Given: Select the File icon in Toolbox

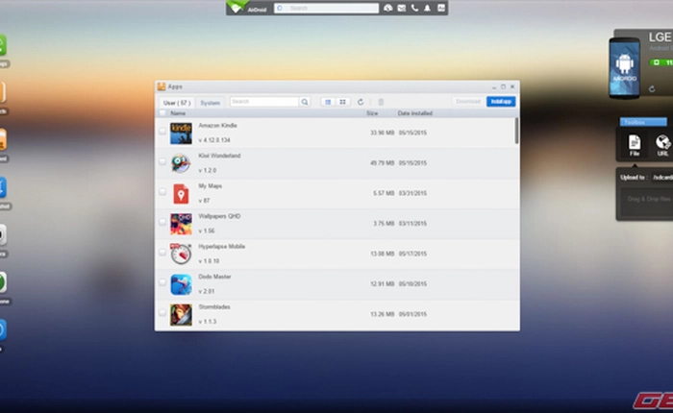Looking at the screenshot, I should pos(635,144).
